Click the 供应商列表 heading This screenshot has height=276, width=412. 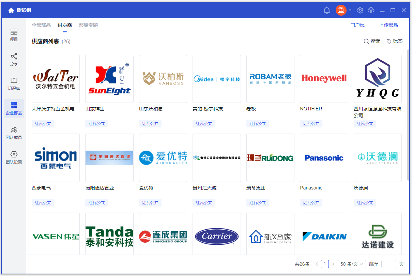(45, 42)
